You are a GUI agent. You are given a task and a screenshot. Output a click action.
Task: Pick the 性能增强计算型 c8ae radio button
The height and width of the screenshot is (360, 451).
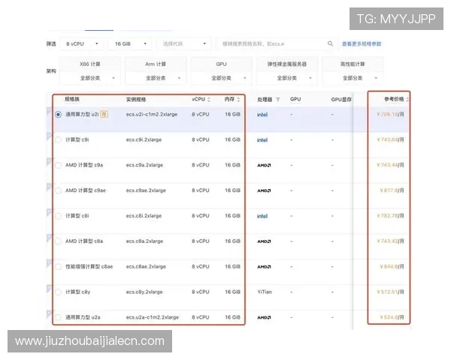58,267
